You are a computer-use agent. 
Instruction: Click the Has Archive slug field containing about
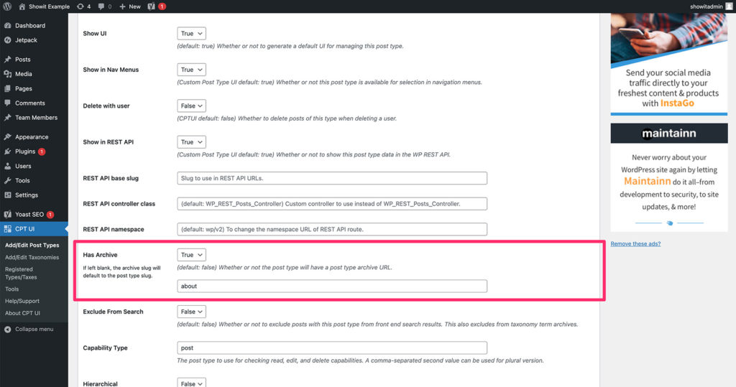[x=332, y=286]
